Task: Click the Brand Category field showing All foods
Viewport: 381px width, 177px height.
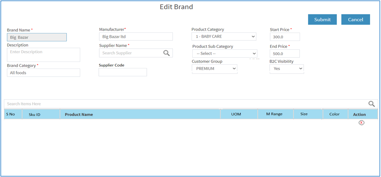Action: (44, 73)
